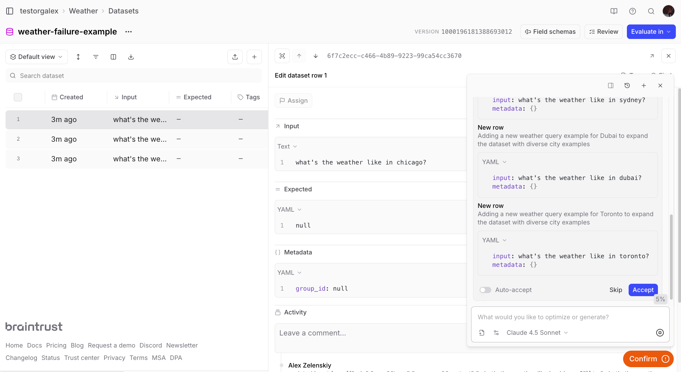681x372 pixels.
Task: Open the Evaluate in dropdown
Action: pos(651,32)
